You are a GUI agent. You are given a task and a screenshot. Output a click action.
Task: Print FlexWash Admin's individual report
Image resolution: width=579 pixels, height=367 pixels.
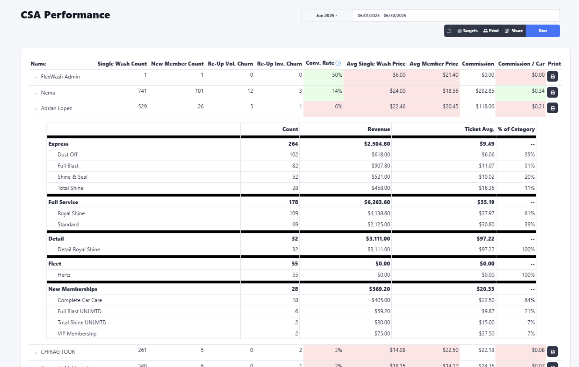tap(552, 76)
